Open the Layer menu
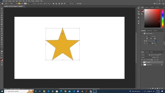The height and width of the screenshot is (93, 165). (x=13, y=1)
